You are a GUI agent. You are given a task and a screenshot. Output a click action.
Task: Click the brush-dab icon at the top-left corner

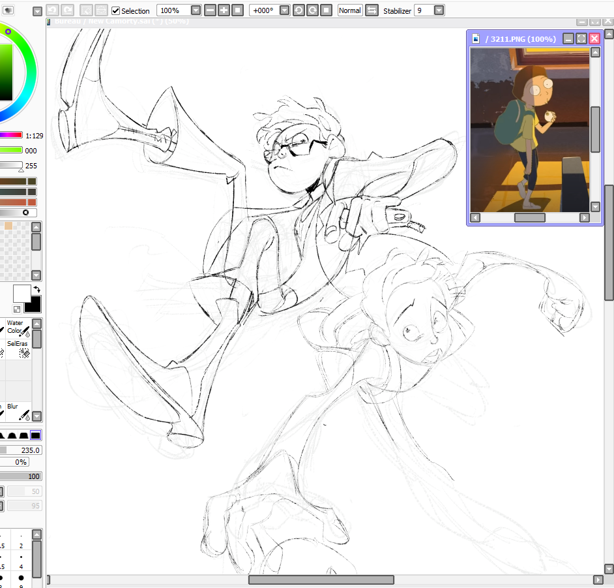pos(8,10)
